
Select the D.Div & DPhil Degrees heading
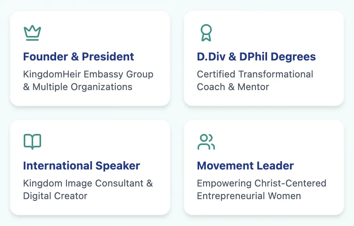point(256,56)
